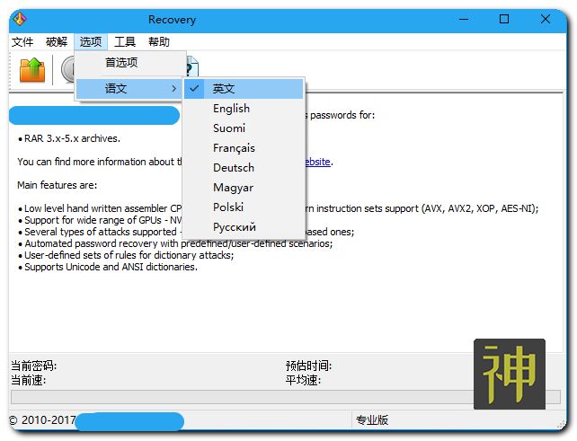Switch language to Magyar

tap(244, 188)
